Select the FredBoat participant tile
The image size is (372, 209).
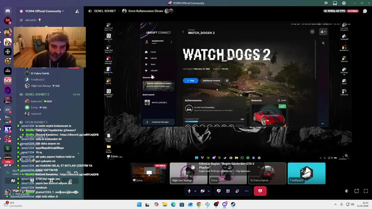307,173
